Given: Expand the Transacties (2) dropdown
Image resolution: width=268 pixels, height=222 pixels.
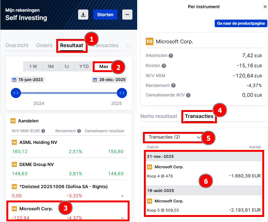Looking at the screenshot, I should tap(174, 137).
